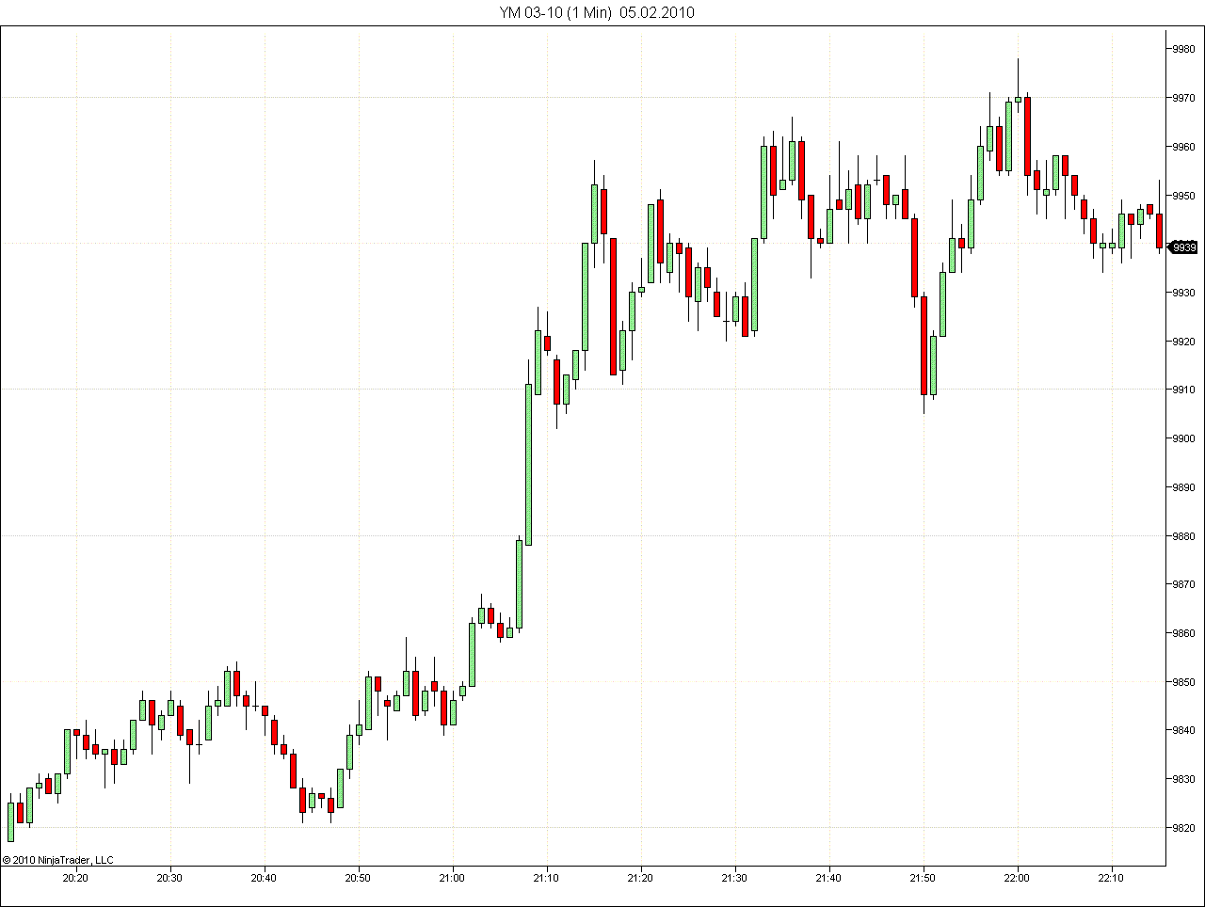This screenshot has height=907, width=1205.
Task: Click the 9930 price axis label
Action: tap(1182, 293)
